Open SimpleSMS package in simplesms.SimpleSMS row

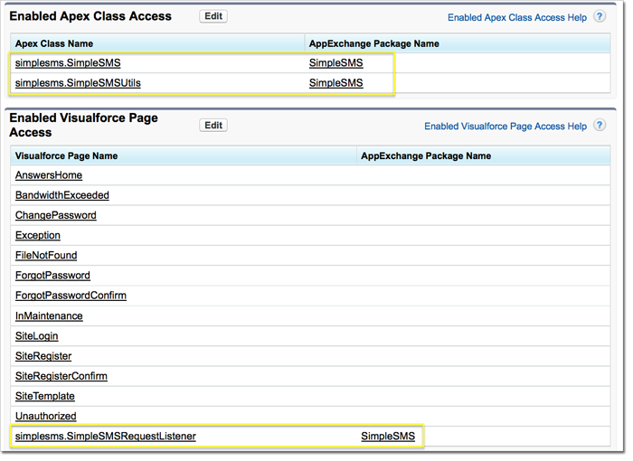pyautogui.click(x=335, y=63)
